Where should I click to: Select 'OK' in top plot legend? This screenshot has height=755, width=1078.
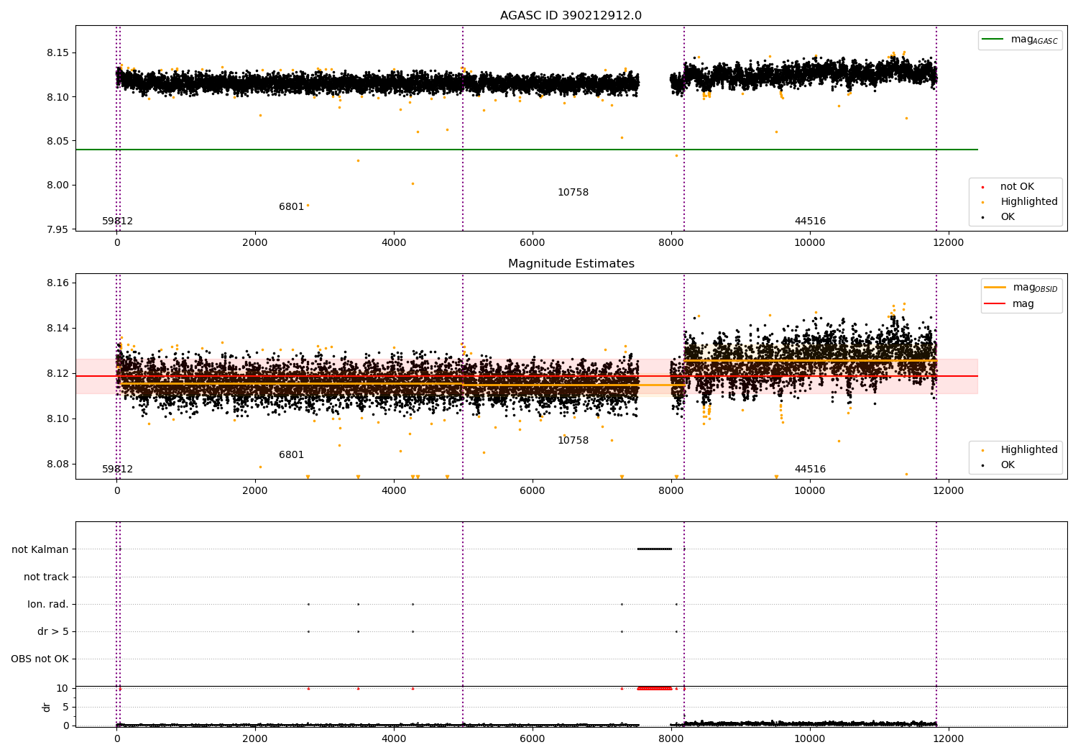999,217
